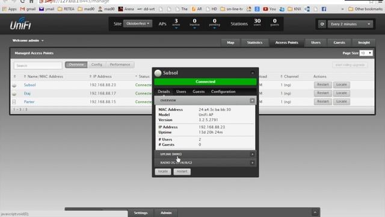
Task: Expand the active APs indicator
Action: click(176, 28)
